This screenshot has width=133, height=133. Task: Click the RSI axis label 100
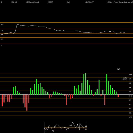(2, 24)
